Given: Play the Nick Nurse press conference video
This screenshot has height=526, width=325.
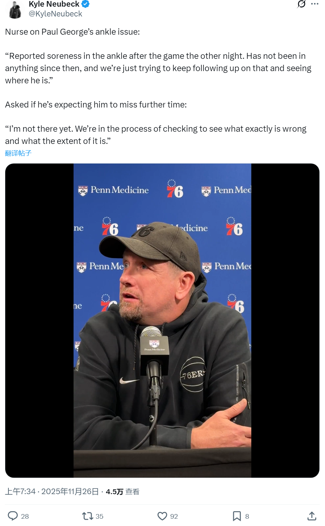Looking at the screenshot, I should click(162, 320).
